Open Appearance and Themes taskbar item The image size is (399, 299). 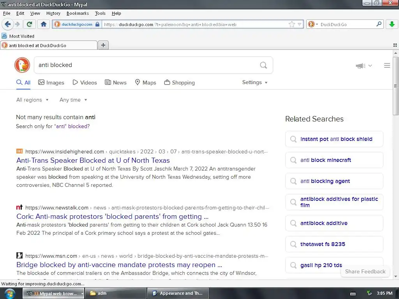[178, 294]
